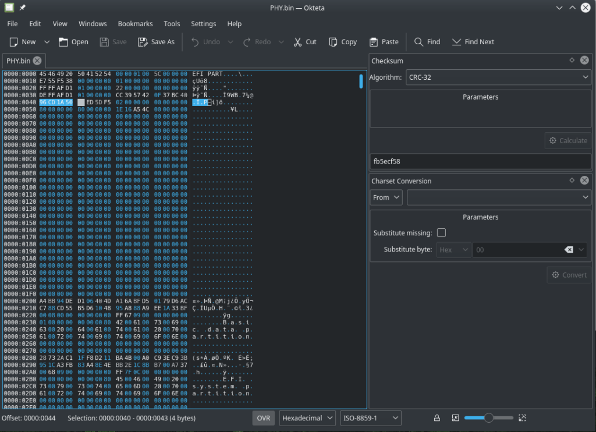Click the highlighted bytes 96 CD 1A 50

[56, 102]
